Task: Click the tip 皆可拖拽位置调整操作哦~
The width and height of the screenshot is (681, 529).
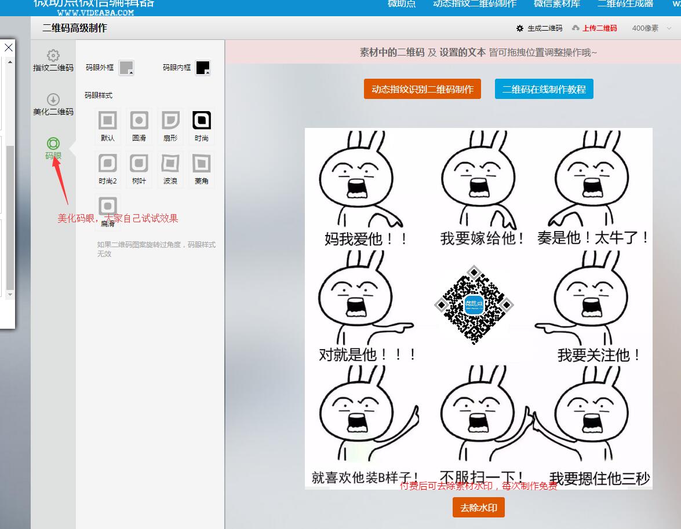Action: point(543,53)
